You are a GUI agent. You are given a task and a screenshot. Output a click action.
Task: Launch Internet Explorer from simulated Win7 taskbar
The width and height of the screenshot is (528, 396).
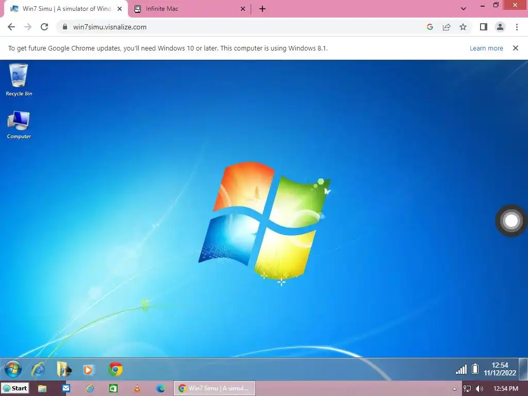coord(38,370)
